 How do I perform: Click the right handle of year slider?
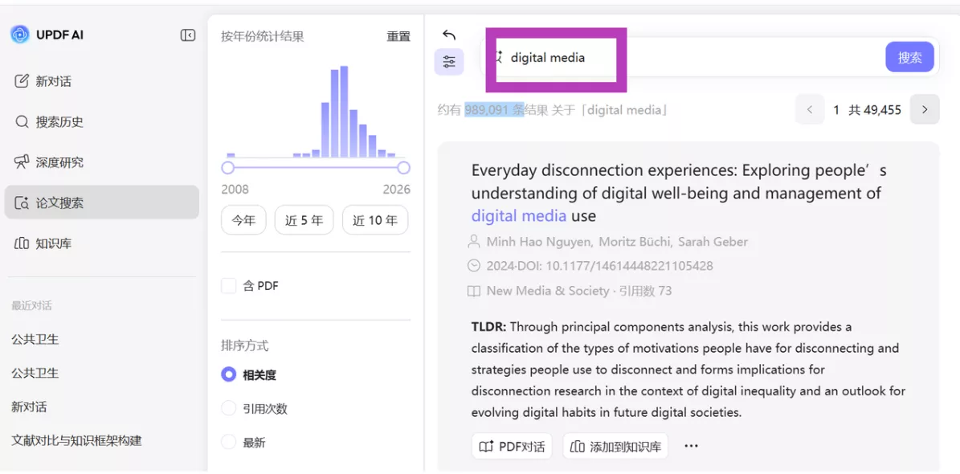click(403, 168)
